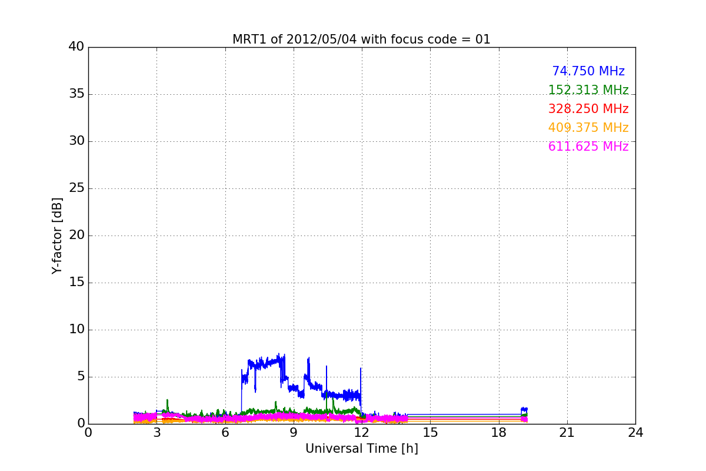Select the 'Universal Time [h]' axis label
This screenshot has height=471, width=706.
click(x=362, y=449)
